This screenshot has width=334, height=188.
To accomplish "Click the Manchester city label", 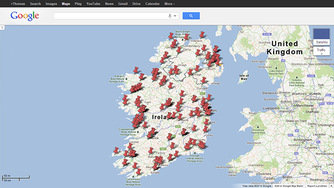I will tap(305, 106).
